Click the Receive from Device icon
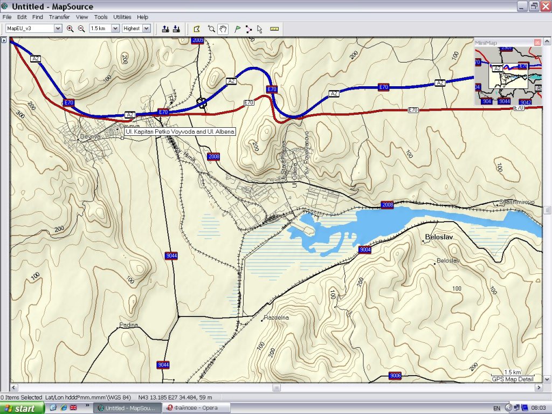The width and height of the screenshot is (552, 414). [x=176, y=29]
